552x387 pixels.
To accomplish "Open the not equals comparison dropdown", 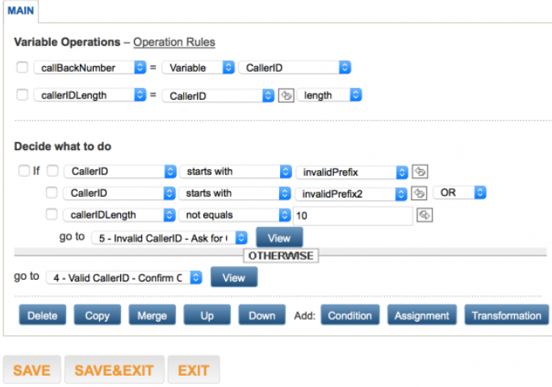I will (x=235, y=214).
